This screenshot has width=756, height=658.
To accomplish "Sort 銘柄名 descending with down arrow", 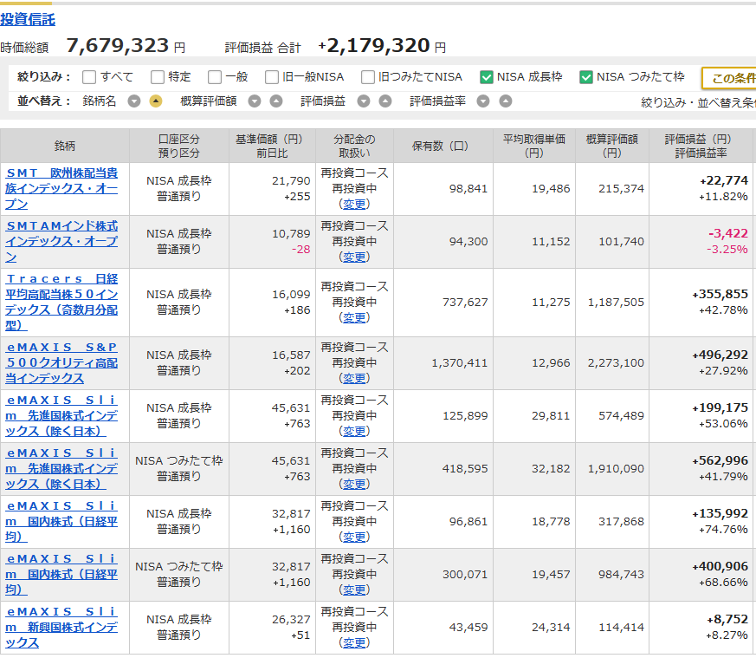I will [x=134, y=101].
